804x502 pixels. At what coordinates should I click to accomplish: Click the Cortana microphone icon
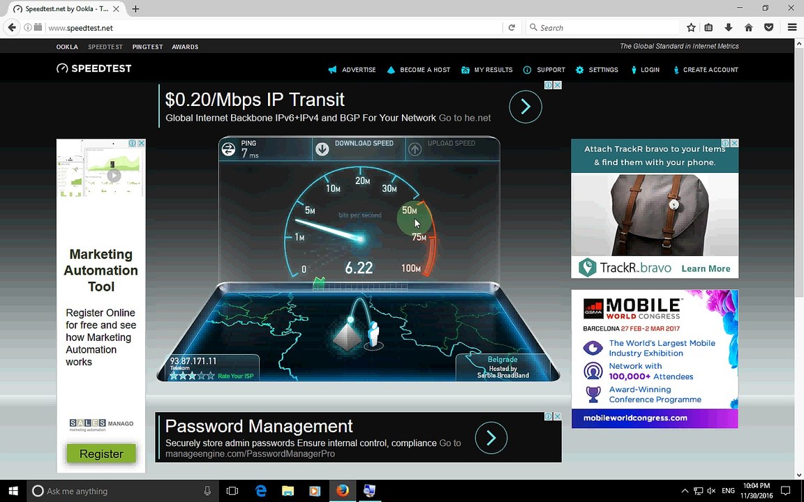tap(207, 491)
